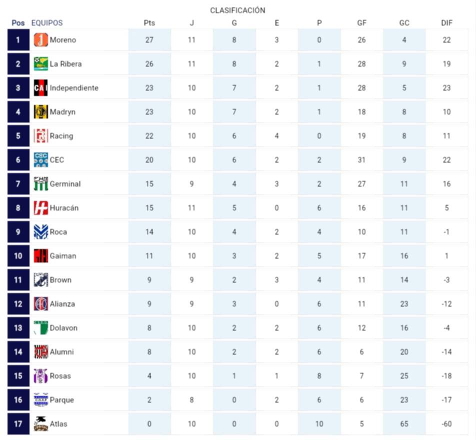Sort table by Pts column header
The height and width of the screenshot is (440, 476).
click(149, 23)
